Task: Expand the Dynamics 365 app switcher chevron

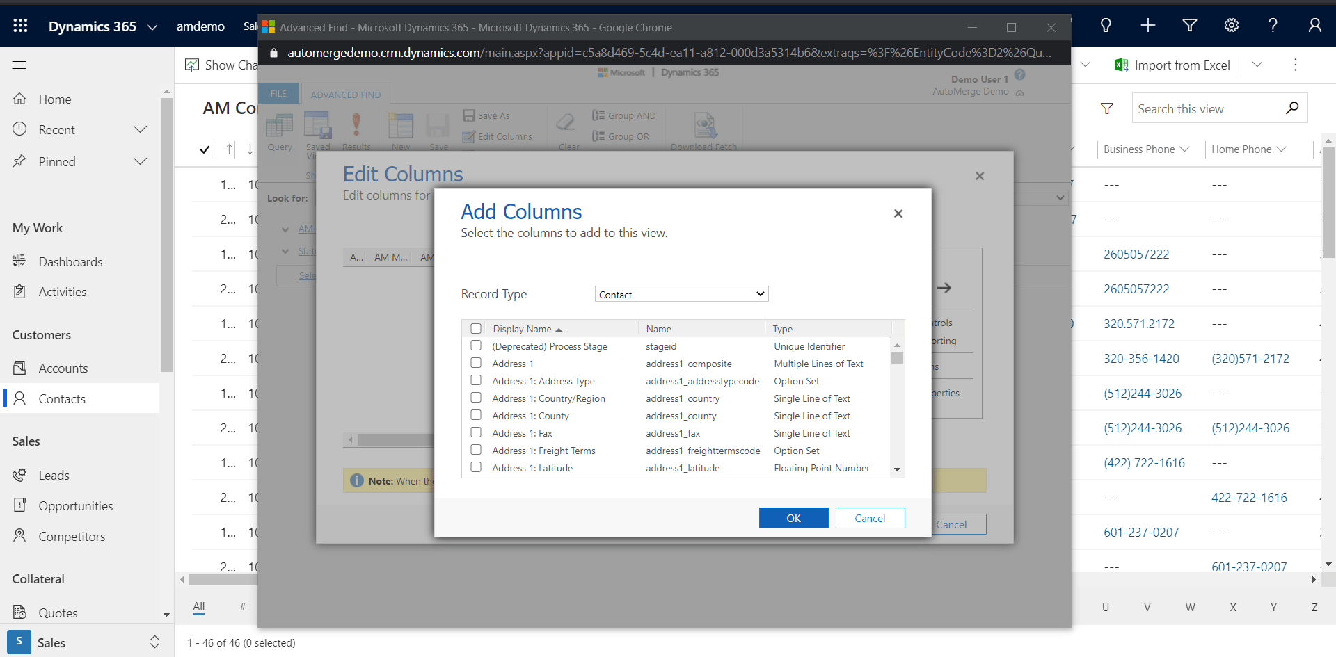Action: coord(152,27)
